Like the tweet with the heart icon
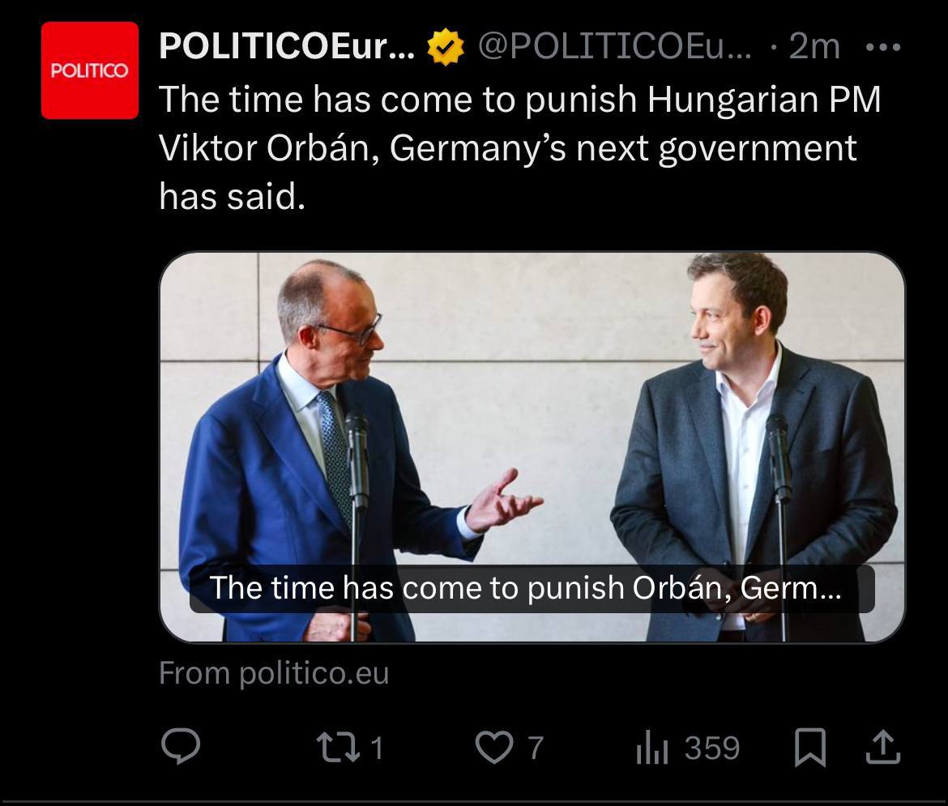This screenshot has height=806, width=948. pos(493,747)
